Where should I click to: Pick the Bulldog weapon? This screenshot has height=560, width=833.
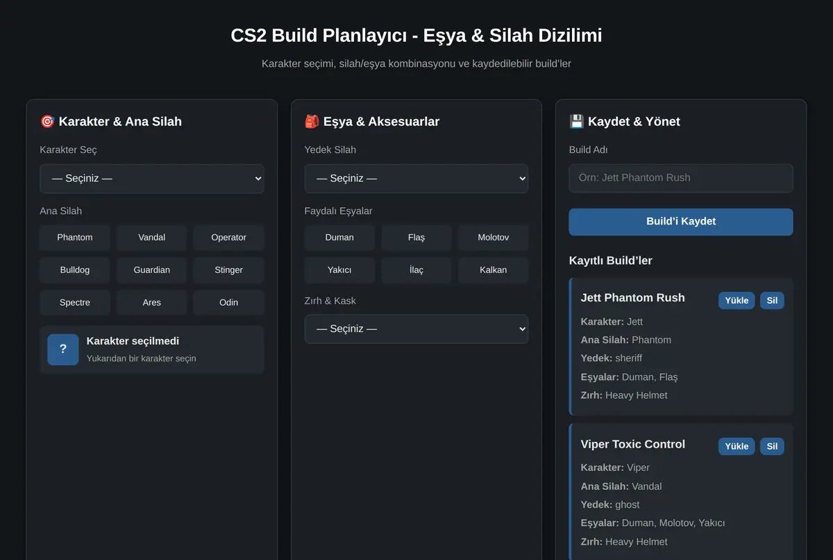coord(75,270)
